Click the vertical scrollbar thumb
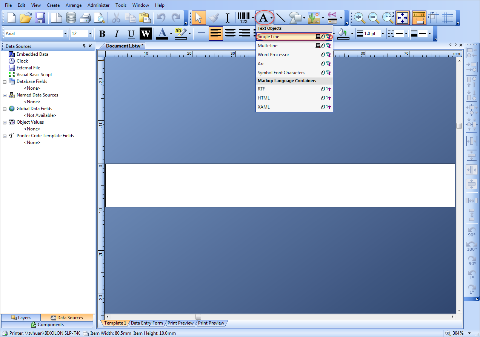 (x=459, y=126)
